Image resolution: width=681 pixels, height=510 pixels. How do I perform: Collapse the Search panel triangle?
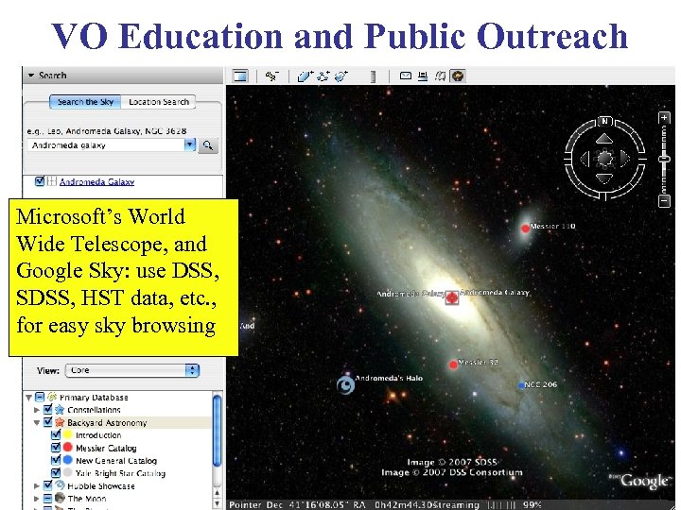[31, 75]
